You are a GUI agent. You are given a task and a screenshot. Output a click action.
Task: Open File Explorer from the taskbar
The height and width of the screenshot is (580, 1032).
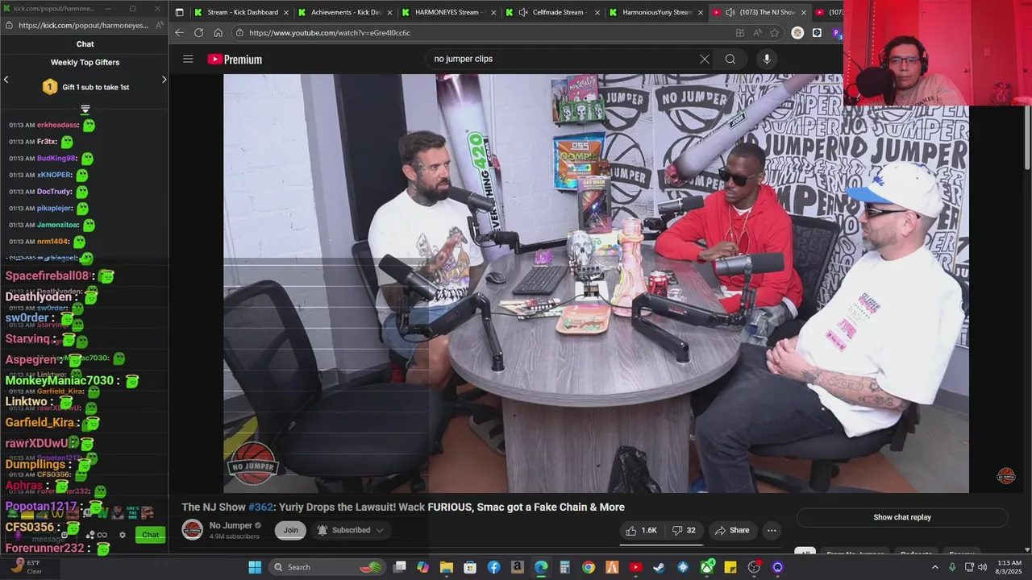446,567
